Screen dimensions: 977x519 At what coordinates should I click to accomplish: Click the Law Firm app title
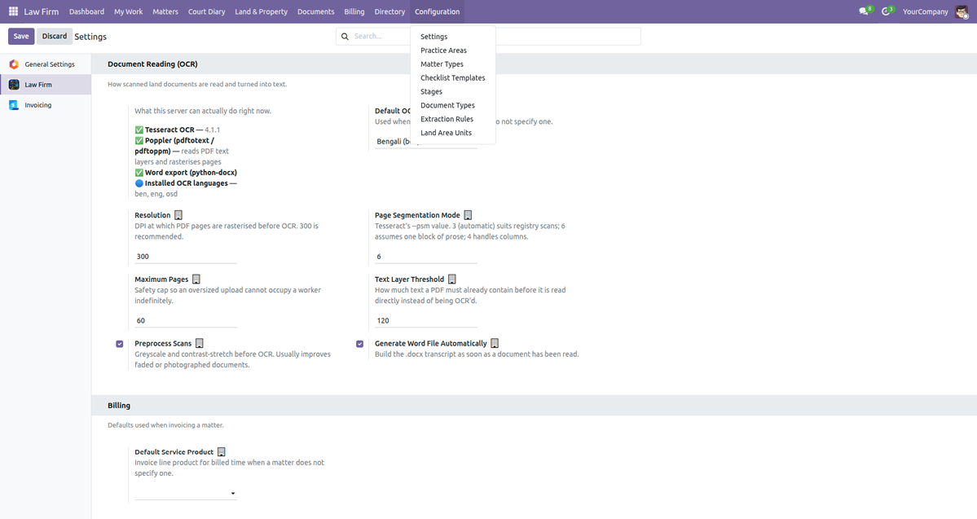pos(41,11)
